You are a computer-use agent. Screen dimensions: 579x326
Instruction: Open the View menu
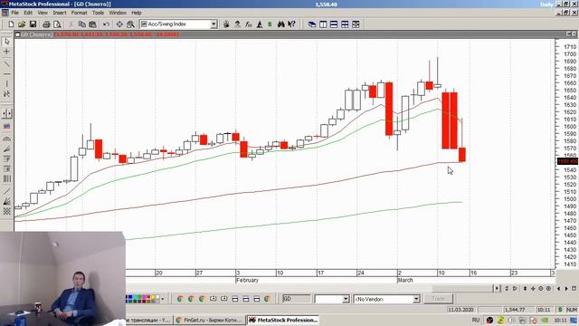pos(43,13)
